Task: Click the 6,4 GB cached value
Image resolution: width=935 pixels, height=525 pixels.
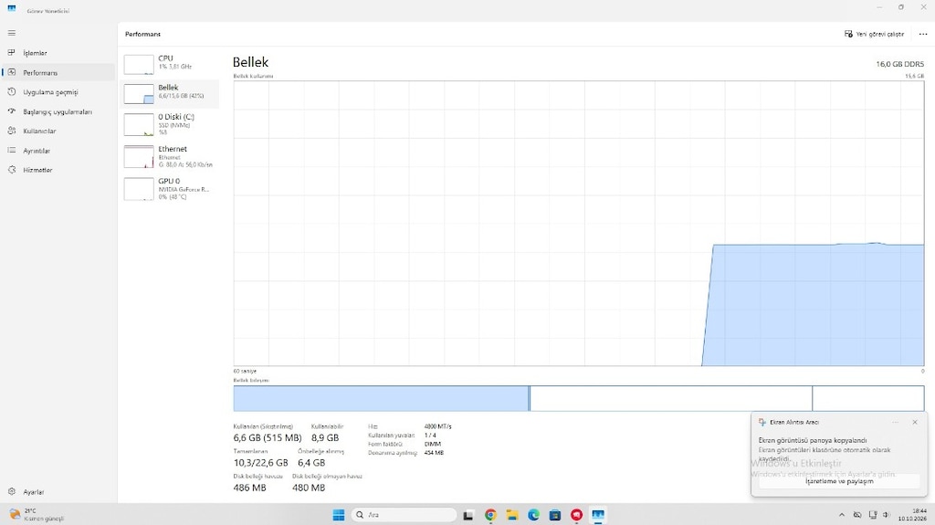Action: [x=311, y=463]
